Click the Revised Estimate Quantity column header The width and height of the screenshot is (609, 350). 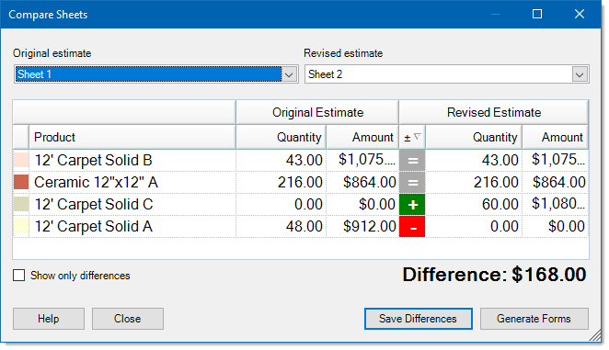(474, 137)
